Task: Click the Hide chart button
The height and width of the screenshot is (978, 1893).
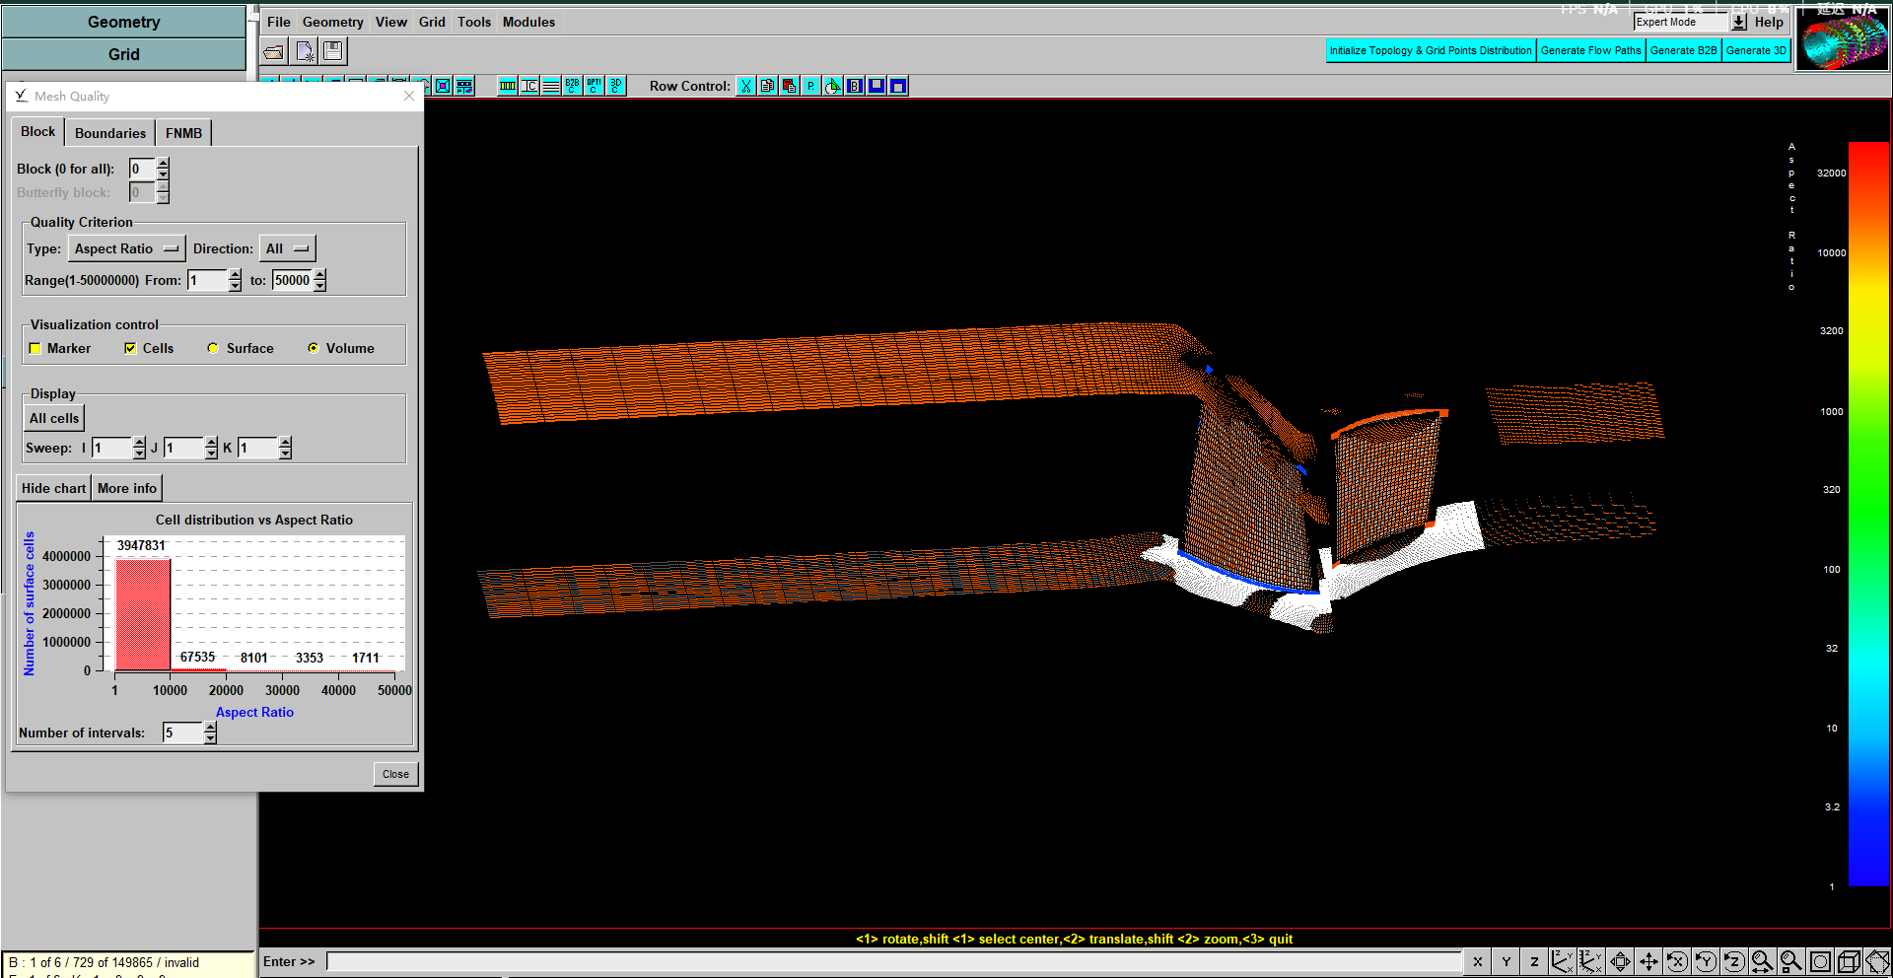Action: point(54,489)
